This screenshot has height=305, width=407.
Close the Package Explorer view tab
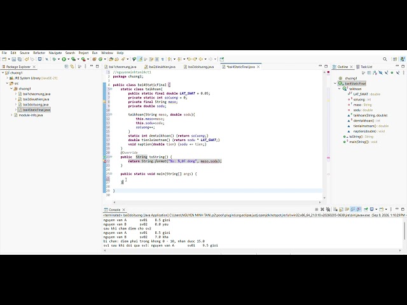[34, 67]
